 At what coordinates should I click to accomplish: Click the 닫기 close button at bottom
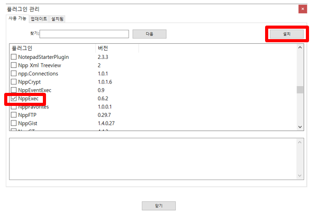point(158,206)
